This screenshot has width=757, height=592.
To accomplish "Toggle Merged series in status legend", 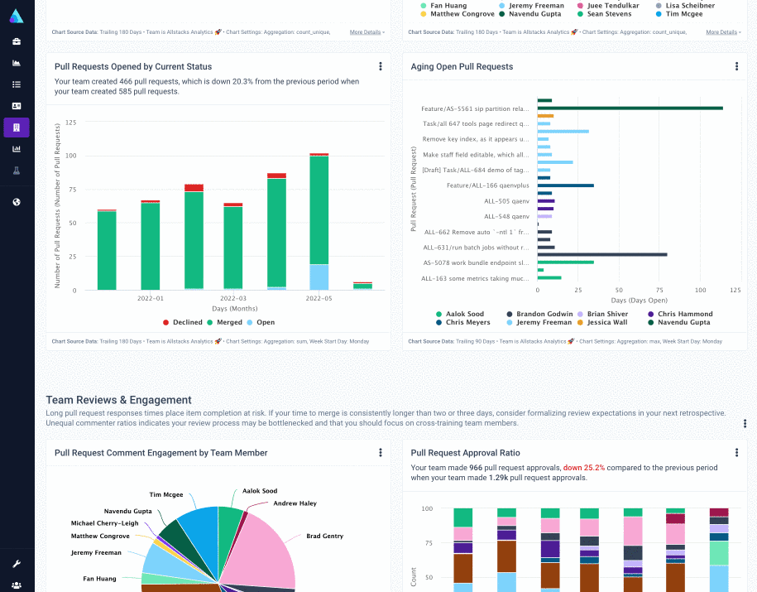I will coord(224,322).
